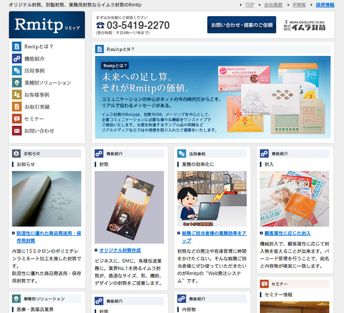Open the お客様事例 sidebar menu item
The image size is (344, 313).
pos(37,95)
